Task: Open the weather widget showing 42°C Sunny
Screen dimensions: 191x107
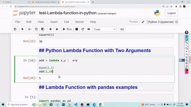Action: tap(148, 104)
